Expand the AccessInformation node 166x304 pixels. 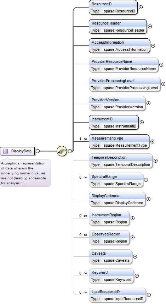pos(153,46)
